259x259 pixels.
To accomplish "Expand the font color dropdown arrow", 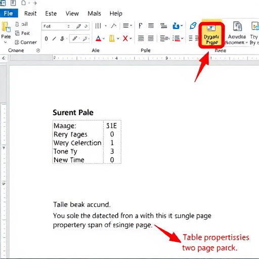I will tap(104, 38).
